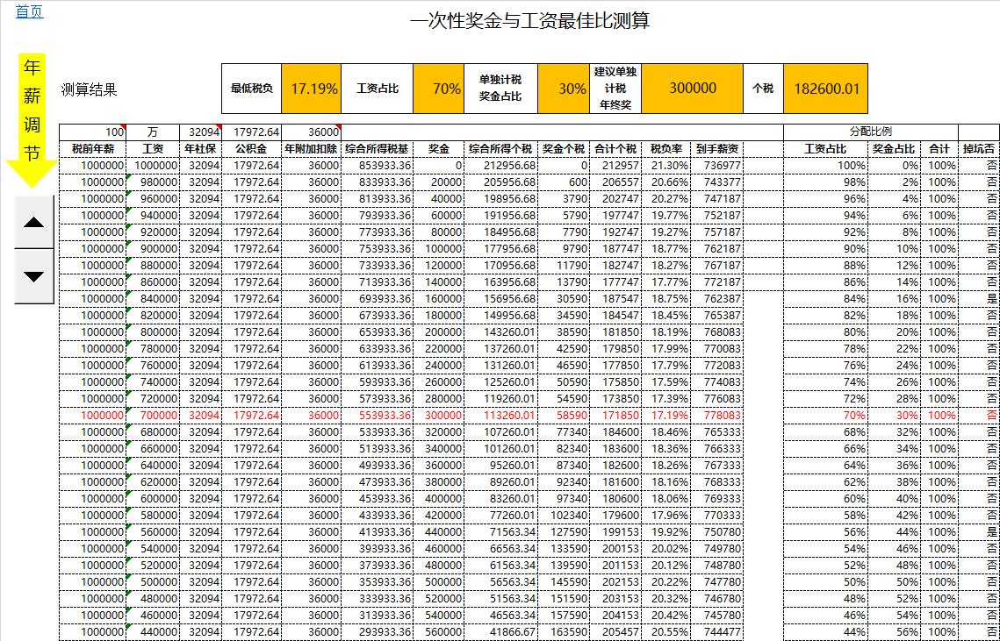1000x641 pixels.
Task: Click the 30590 bonus tax cell
Action: click(564, 299)
